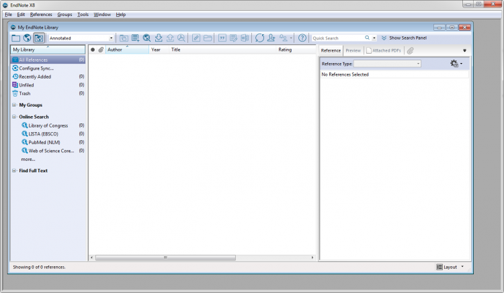Open the arrow beside Activity Feed icon
Screen dimensions: 504x293
point(291,38)
